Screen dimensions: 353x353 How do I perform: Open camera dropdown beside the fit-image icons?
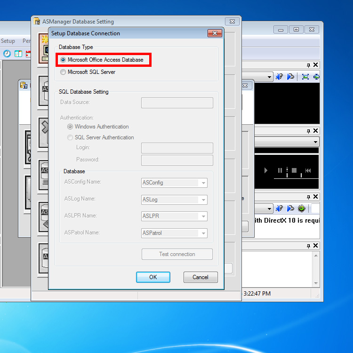[x=269, y=77]
